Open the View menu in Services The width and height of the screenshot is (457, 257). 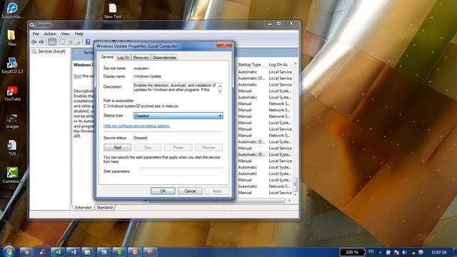[65, 34]
